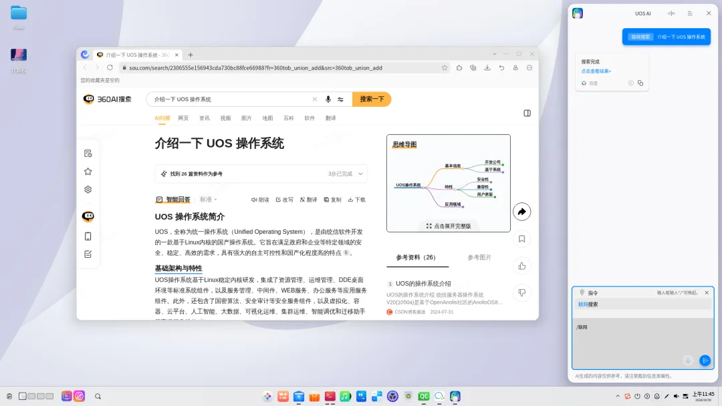The width and height of the screenshot is (722, 406).
Task: Open the hamburger menu in the UOS AI window
Action: pyautogui.click(x=690, y=13)
